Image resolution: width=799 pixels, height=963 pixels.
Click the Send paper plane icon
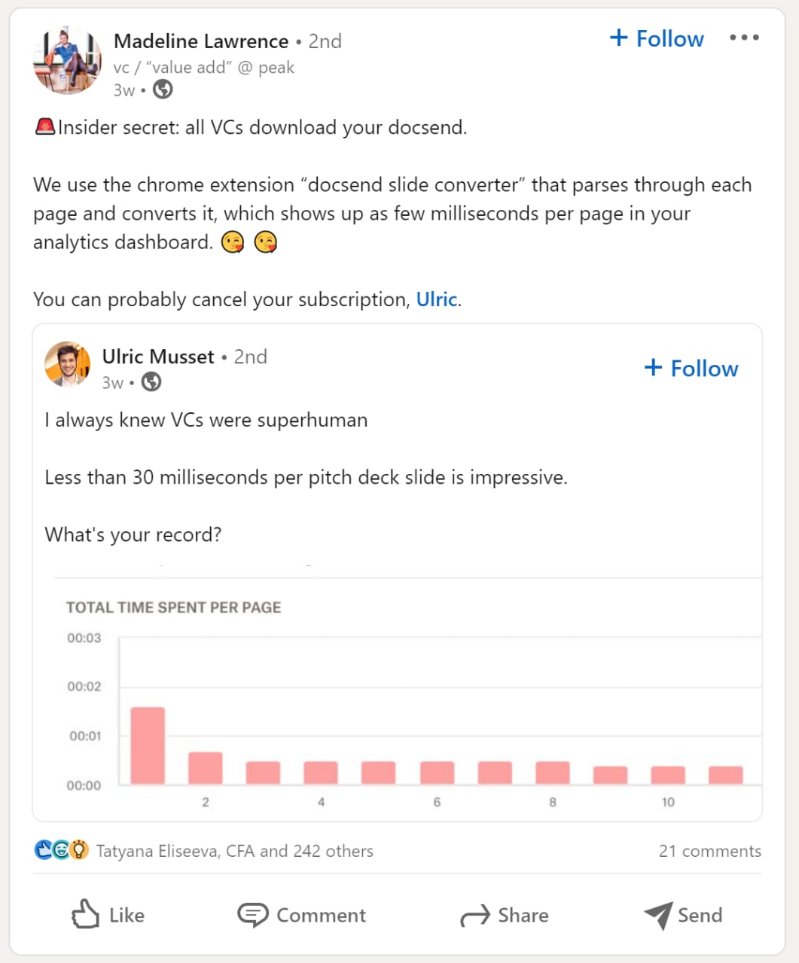pyautogui.click(x=658, y=915)
